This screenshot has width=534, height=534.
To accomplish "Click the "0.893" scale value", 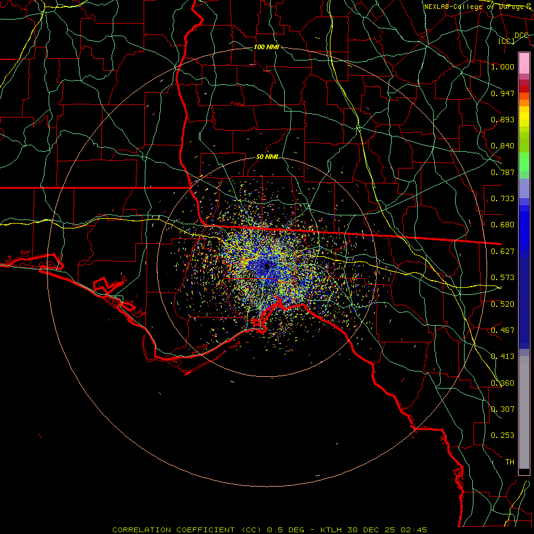I will coord(503,119).
